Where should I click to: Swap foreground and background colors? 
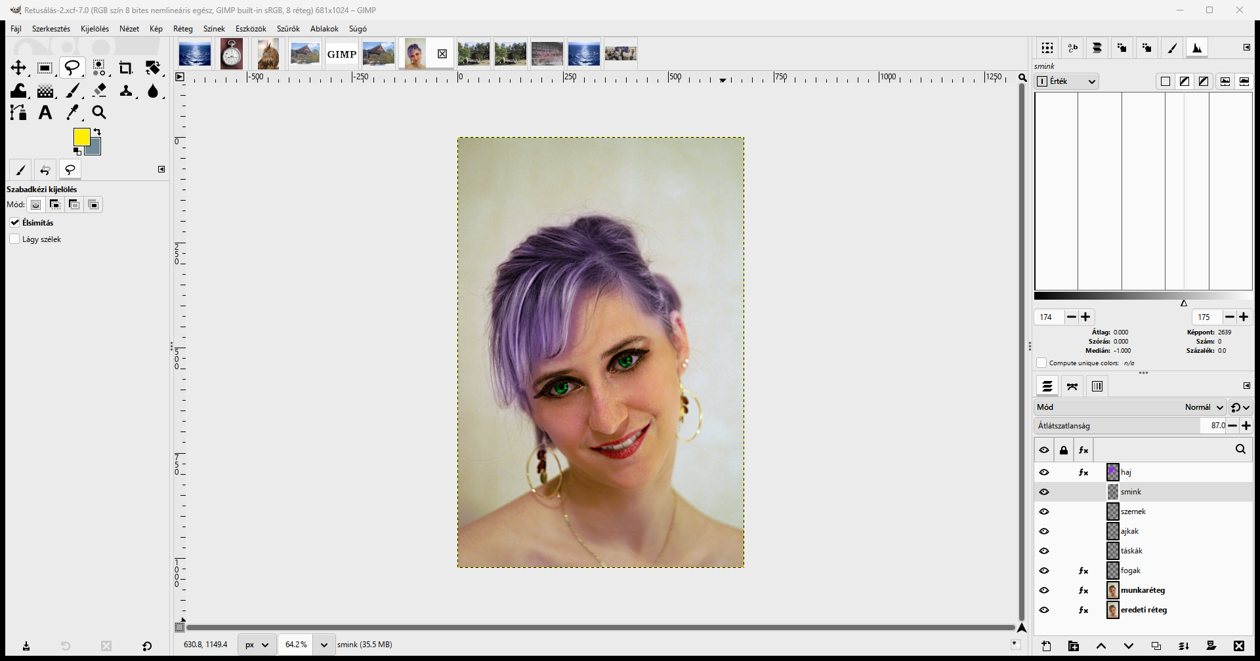pos(97,132)
